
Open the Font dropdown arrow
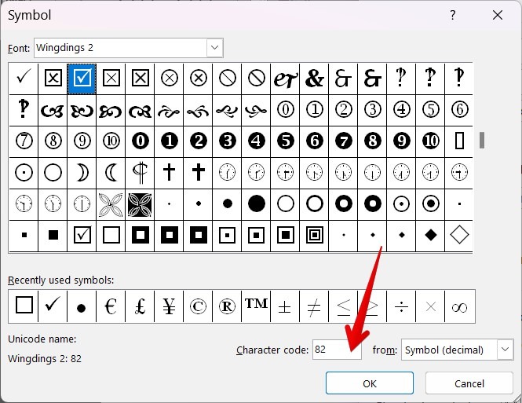coord(215,48)
